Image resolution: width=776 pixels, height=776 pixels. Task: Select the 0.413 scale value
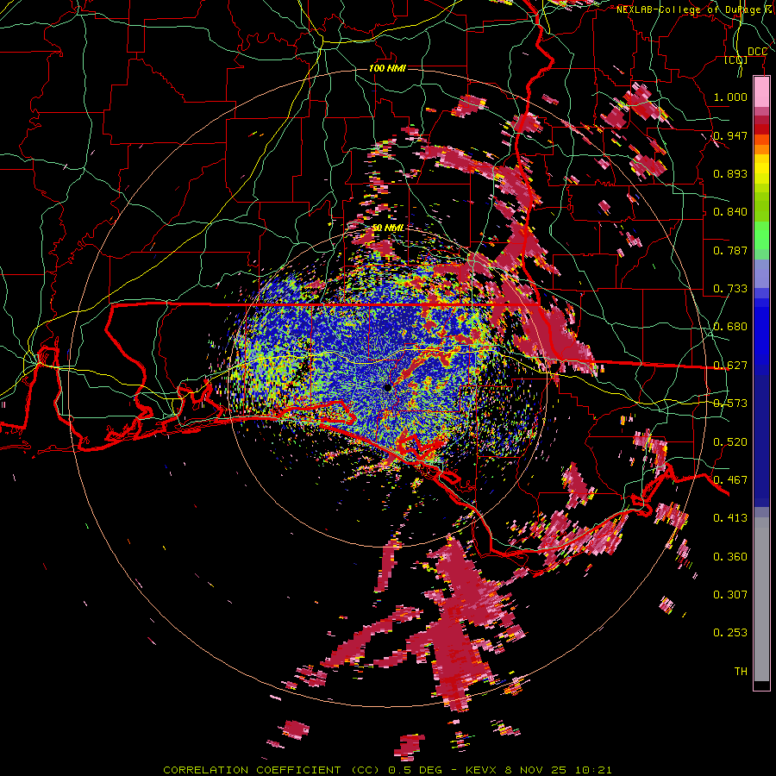point(730,518)
